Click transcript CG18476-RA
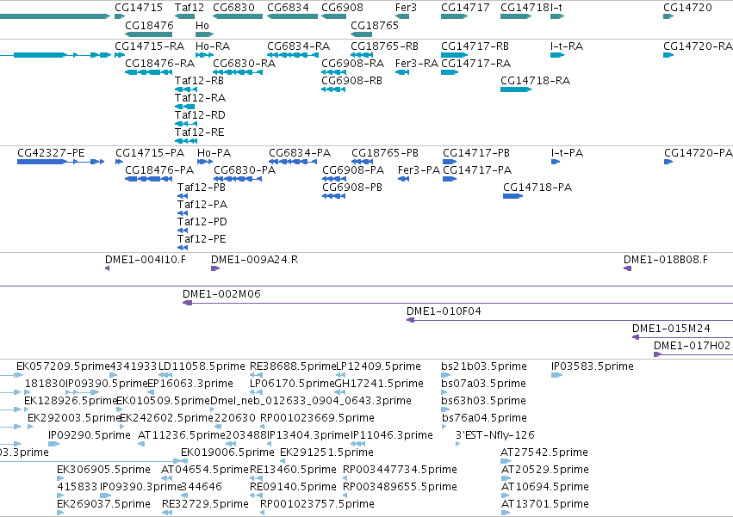 (x=159, y=64)
